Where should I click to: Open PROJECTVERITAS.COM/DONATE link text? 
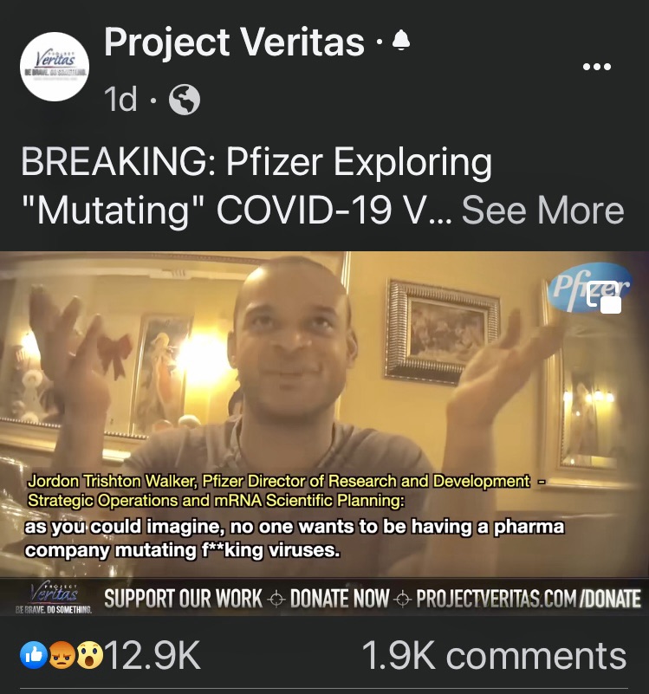[x=529, y=599]
